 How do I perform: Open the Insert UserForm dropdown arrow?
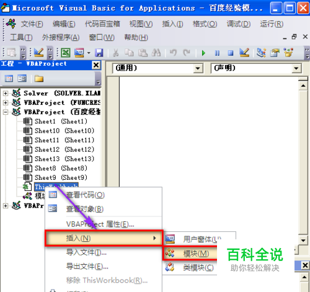tap(89, 53)
